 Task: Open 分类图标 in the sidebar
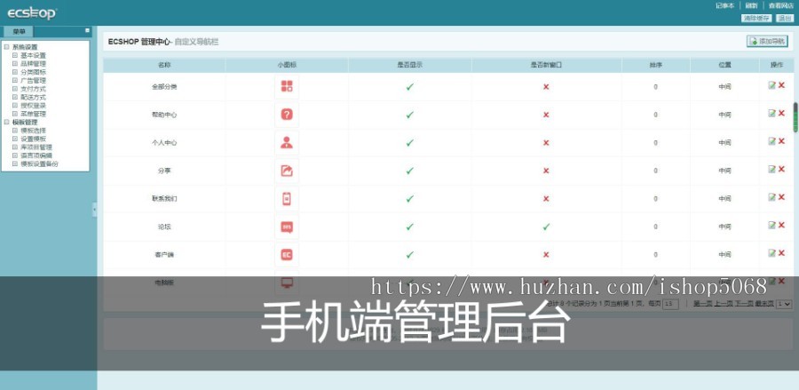click(33, 72)
